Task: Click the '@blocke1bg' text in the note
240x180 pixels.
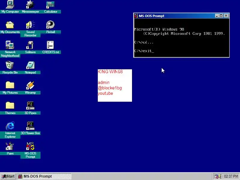Action: click(x=110, y=88)
